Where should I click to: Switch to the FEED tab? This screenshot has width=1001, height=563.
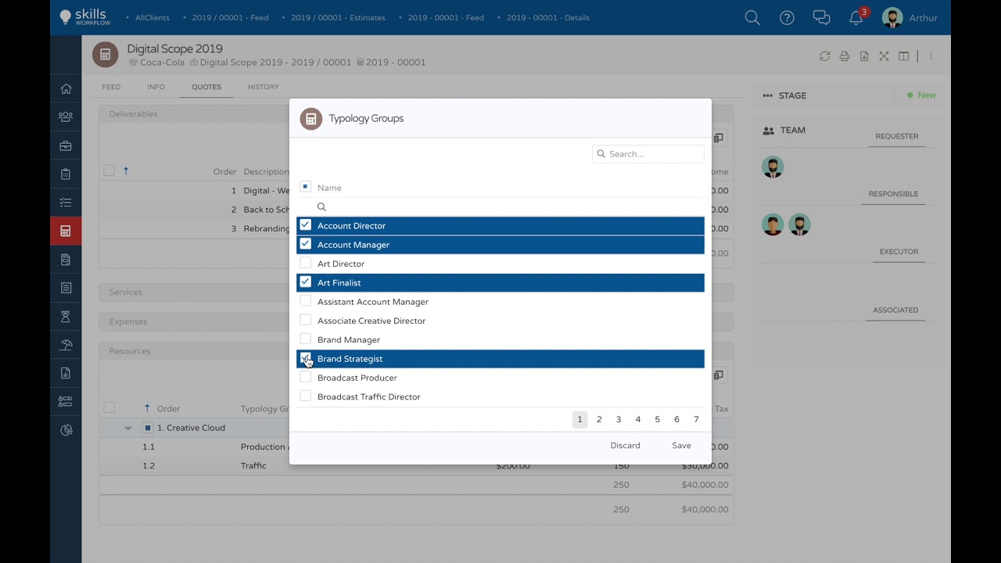[111, 87]
